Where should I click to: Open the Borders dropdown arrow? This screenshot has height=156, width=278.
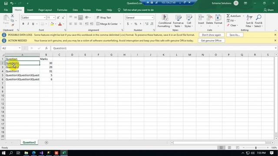point(46,24)
